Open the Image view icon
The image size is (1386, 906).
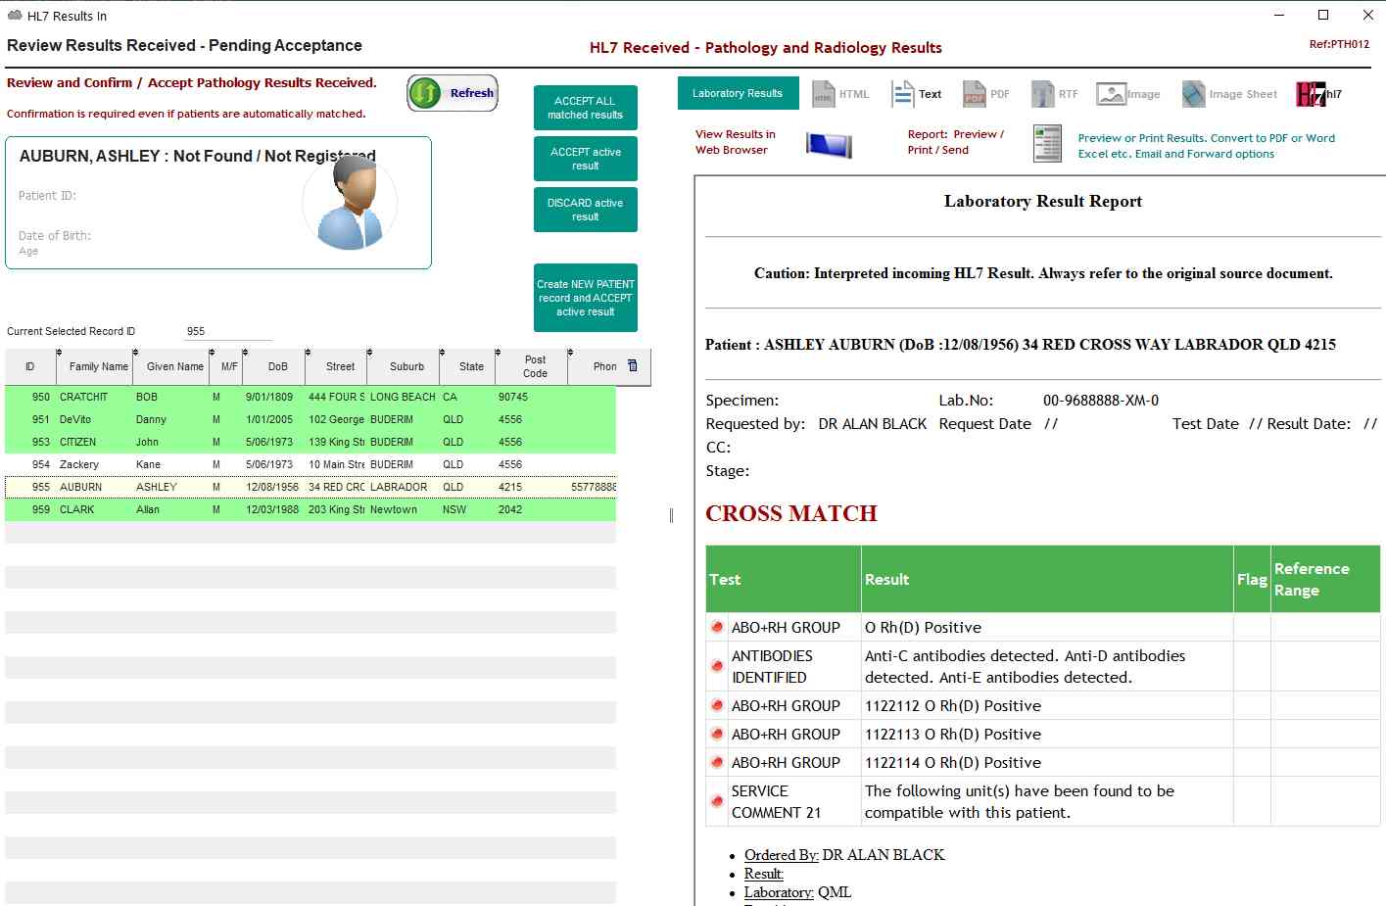coord(1128,94)
